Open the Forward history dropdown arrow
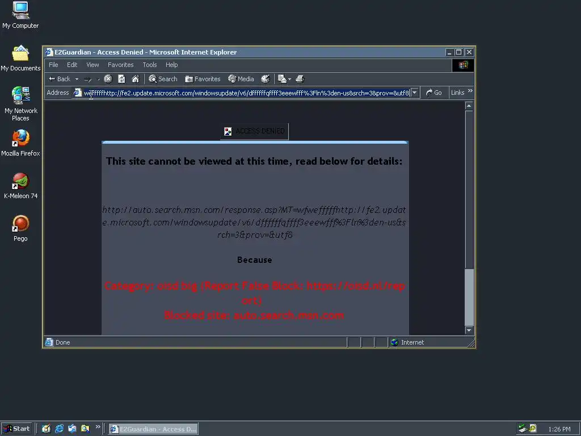The width and height of the screenshot is (581, 436). pyautogui.click(x=98, y=79)
